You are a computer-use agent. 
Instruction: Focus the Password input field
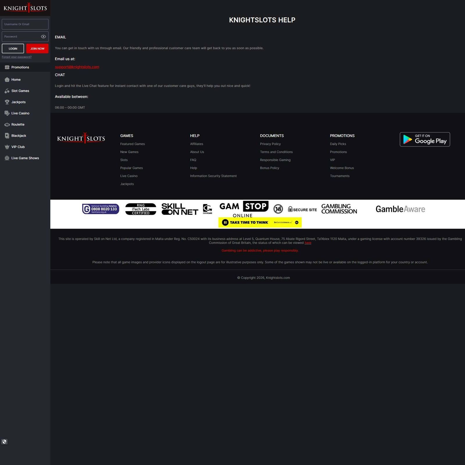pyautogui.click(x=25, y=37)
